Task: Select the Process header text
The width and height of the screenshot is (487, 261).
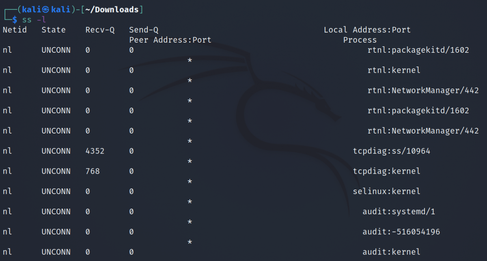Action: (360, 40)
